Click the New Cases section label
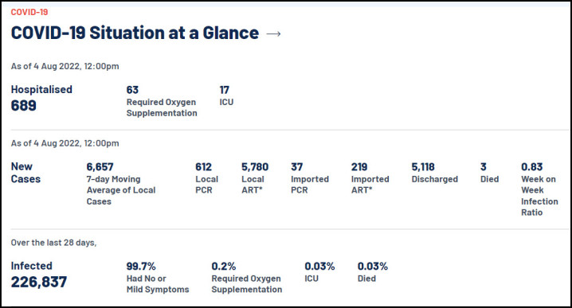 pos(25,173)
